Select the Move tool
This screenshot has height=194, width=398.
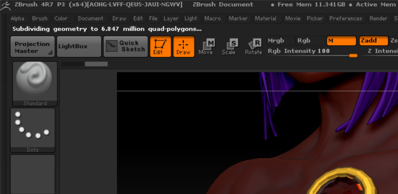tap(207, 47)
